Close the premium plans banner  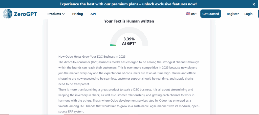(254, 4)
